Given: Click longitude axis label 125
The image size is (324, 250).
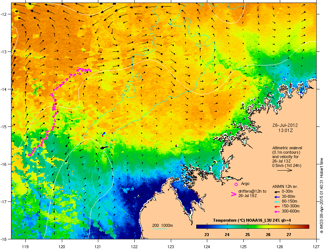Looking at the screenshot, I should point(244,247).
